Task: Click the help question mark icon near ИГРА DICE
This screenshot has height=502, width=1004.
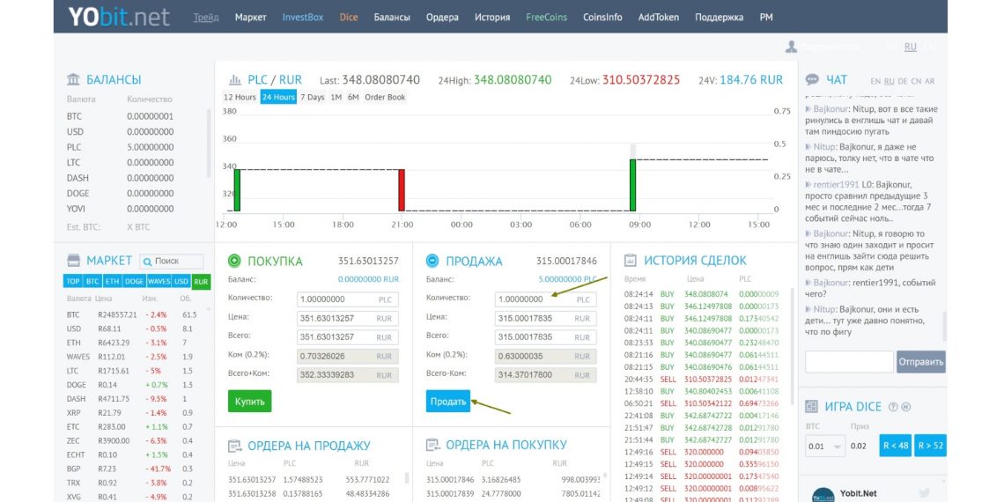Action: click(893, 407)
